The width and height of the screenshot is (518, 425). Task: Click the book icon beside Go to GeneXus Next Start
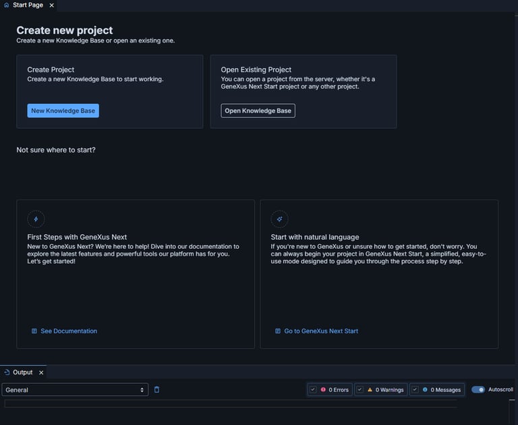pos(278,331)
